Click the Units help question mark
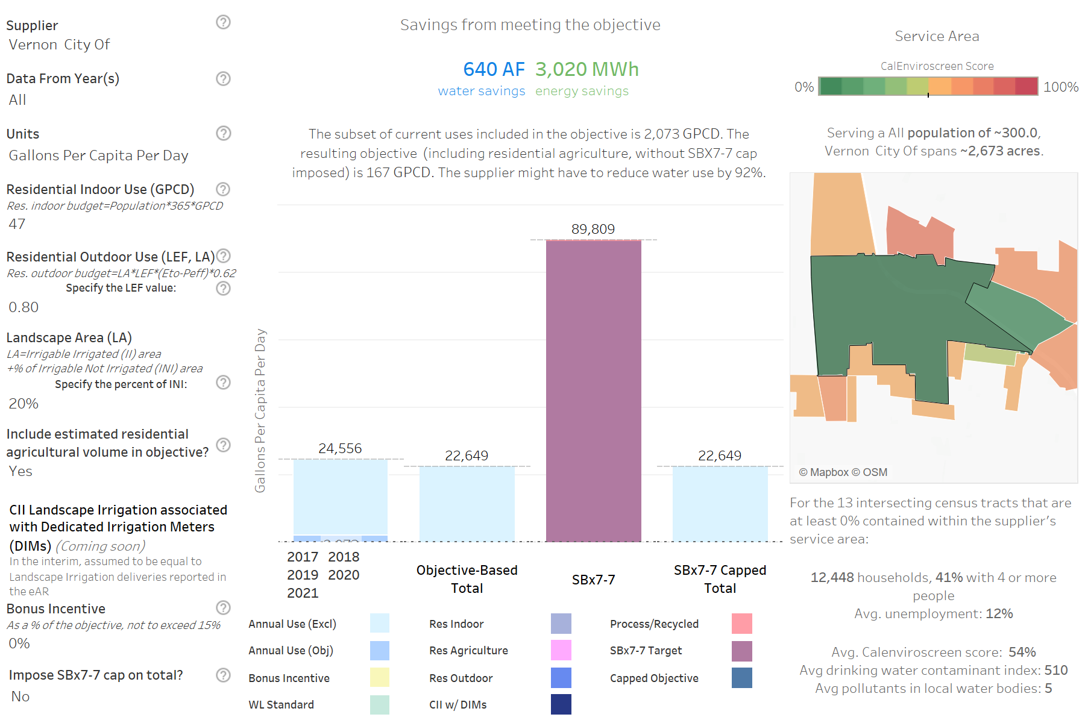This screenshot has height=723, width=1085. pos(223,133)
